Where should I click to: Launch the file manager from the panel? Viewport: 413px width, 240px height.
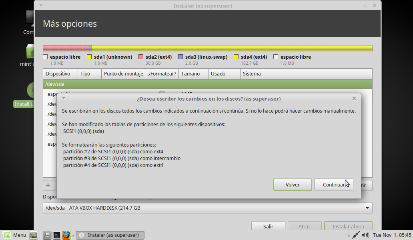(x=47, y=235)
